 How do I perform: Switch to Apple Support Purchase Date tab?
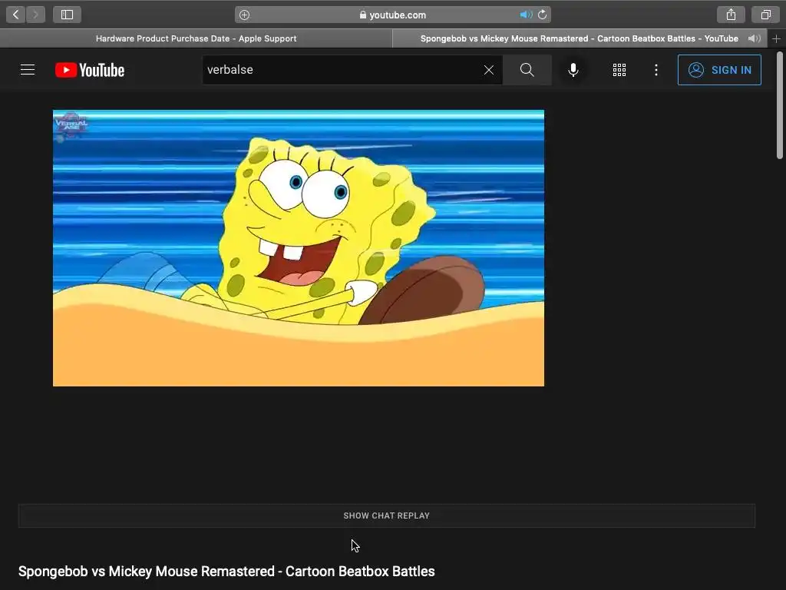point(196,38)
